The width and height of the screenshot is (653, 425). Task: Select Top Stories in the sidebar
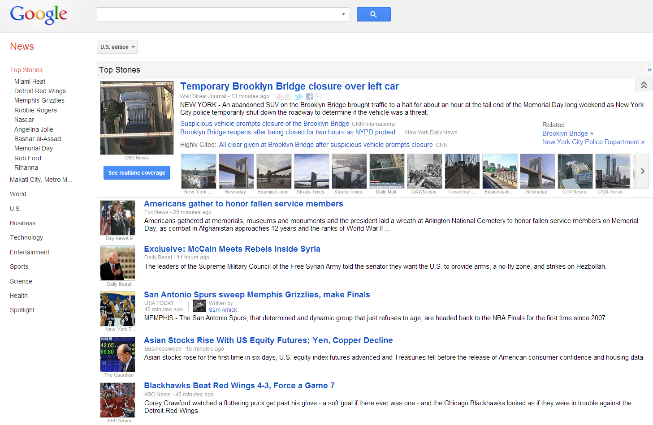click(x=26, y=70)
